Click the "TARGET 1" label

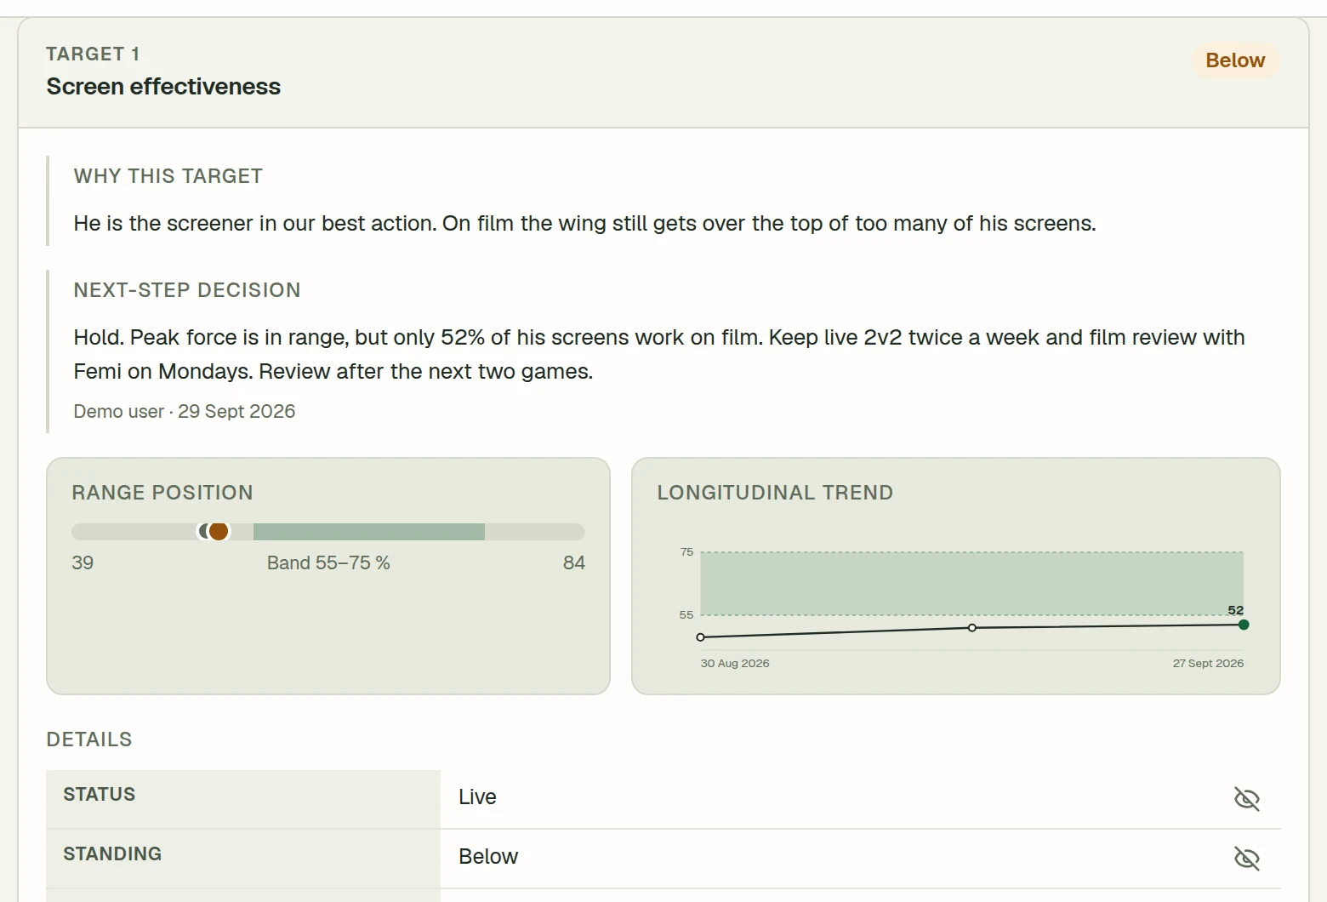tap(93, 54)
